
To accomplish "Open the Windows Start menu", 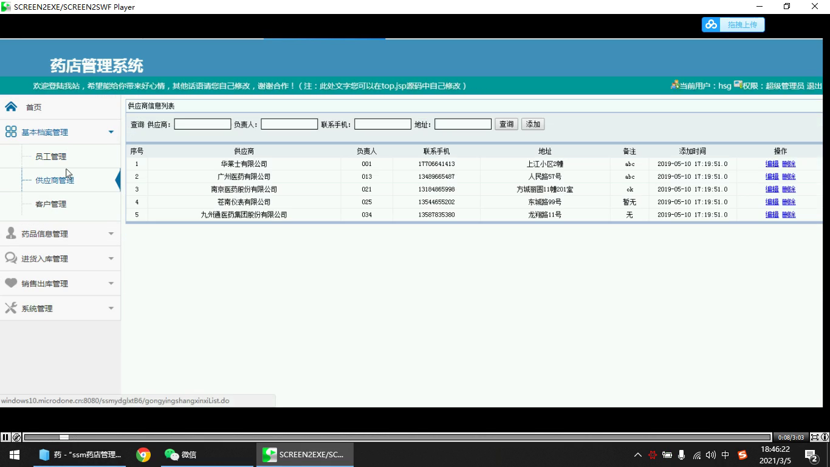I will coord(15,455).
